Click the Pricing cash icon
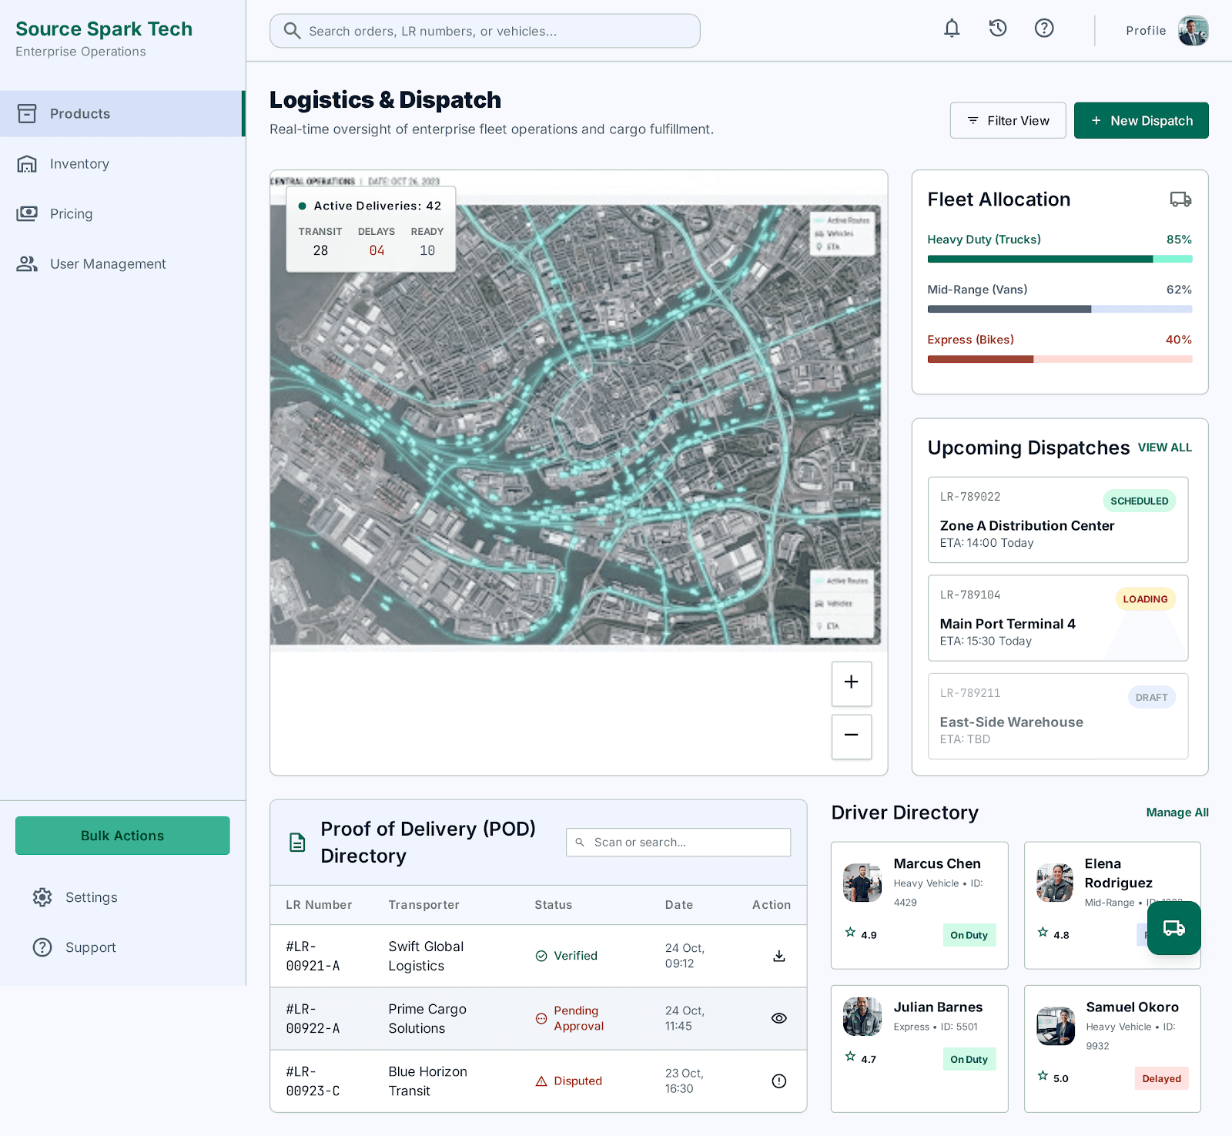Viewport: 1232px width, 1136px height. pyautogui.click(x=27, y=214)
